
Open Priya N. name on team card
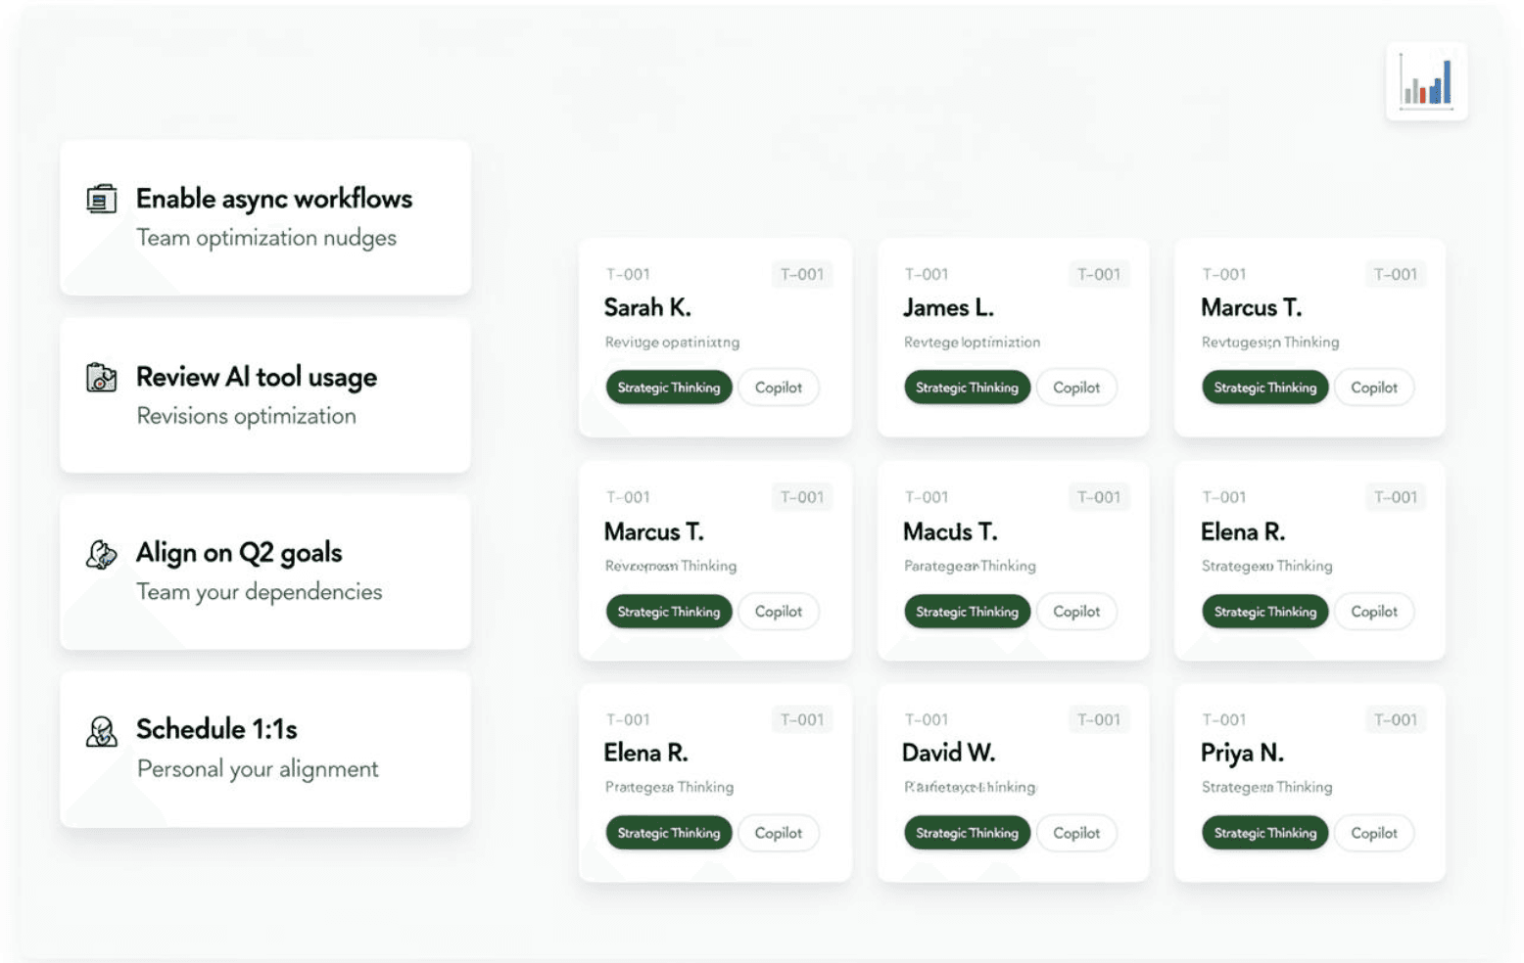point(1242,754)
